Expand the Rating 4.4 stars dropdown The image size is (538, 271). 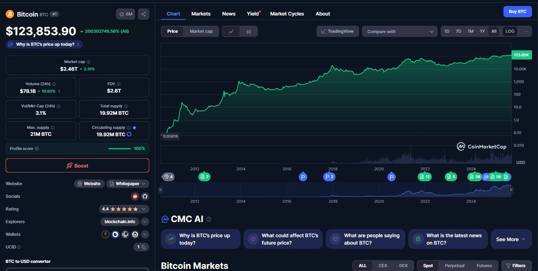pos(124,209)
